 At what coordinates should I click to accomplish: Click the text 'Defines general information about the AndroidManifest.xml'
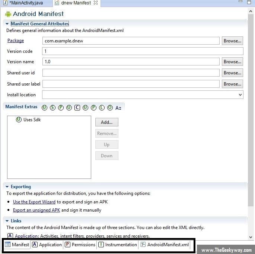pos(65,30)
